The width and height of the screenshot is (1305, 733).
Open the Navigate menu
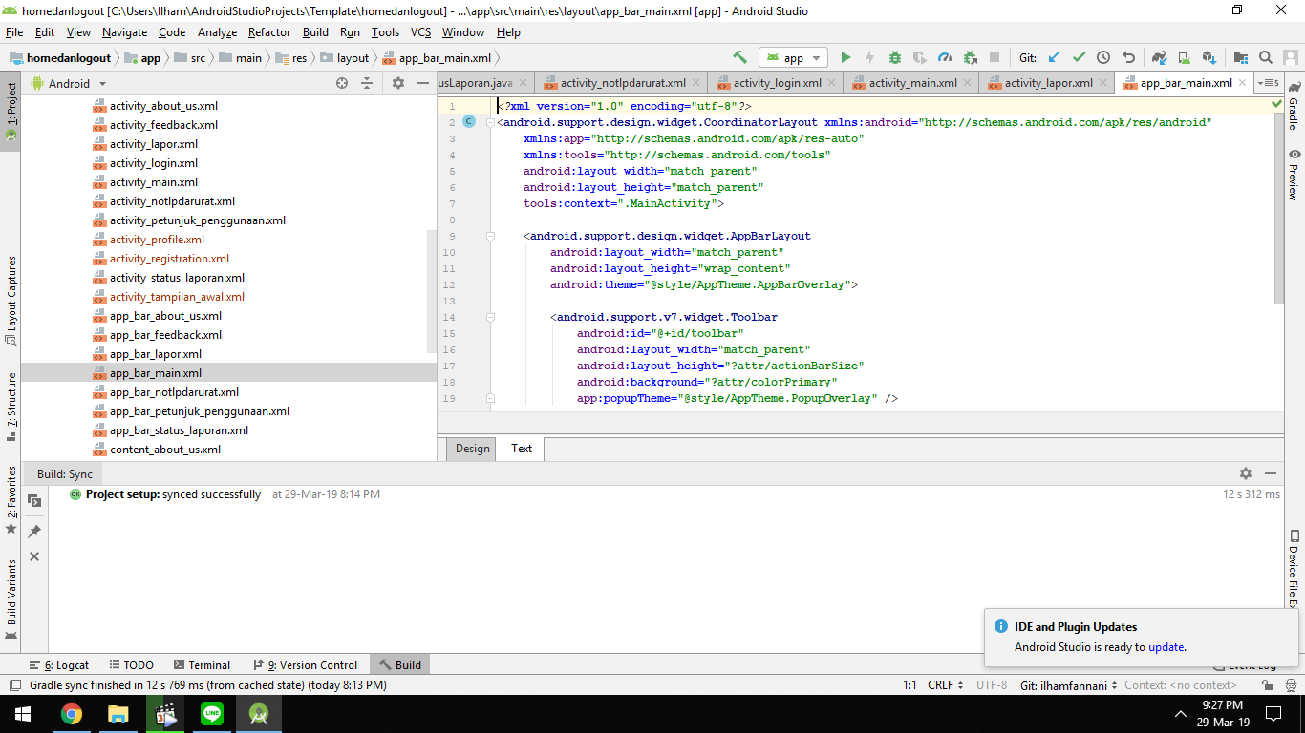pos(124,32)
